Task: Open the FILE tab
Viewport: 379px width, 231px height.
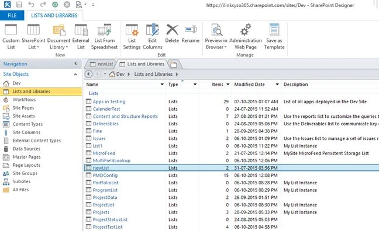Action: [12, 15]
